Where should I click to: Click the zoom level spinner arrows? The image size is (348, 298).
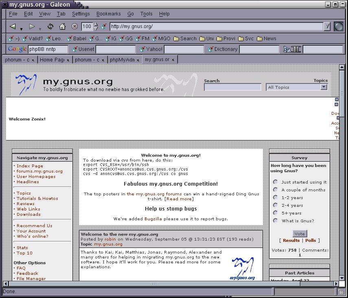(x=96, y=26)
